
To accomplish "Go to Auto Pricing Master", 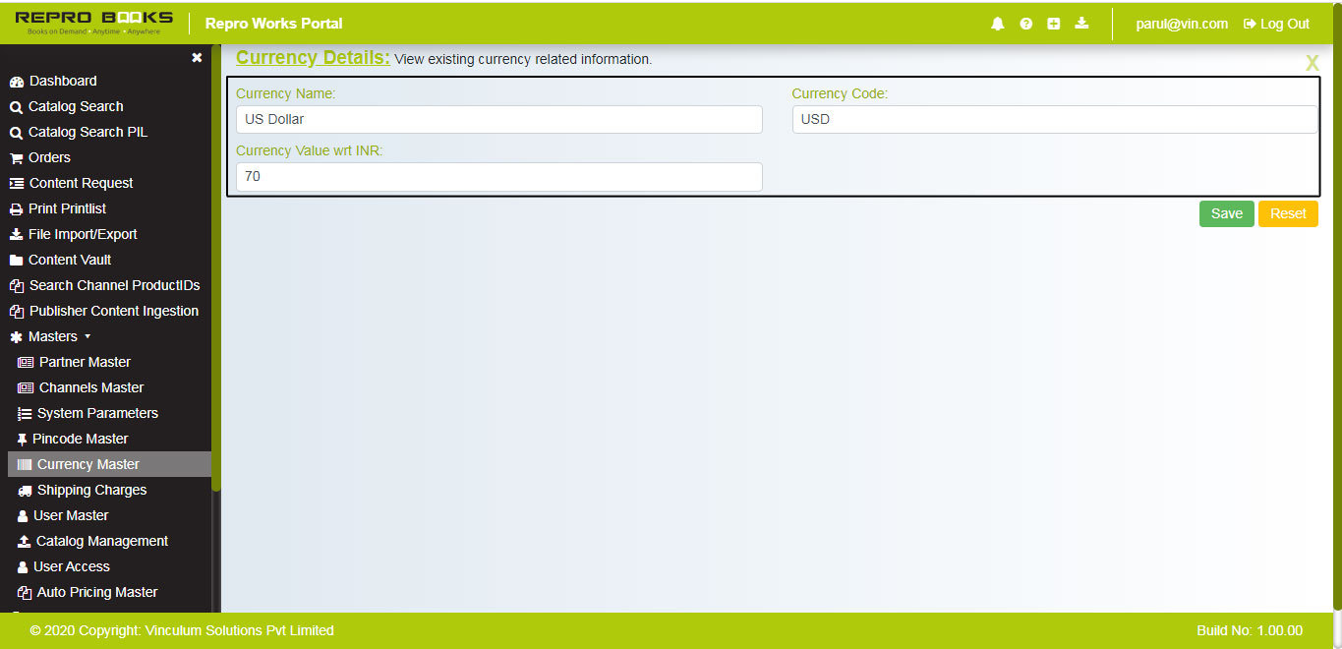I will [96, 592].
